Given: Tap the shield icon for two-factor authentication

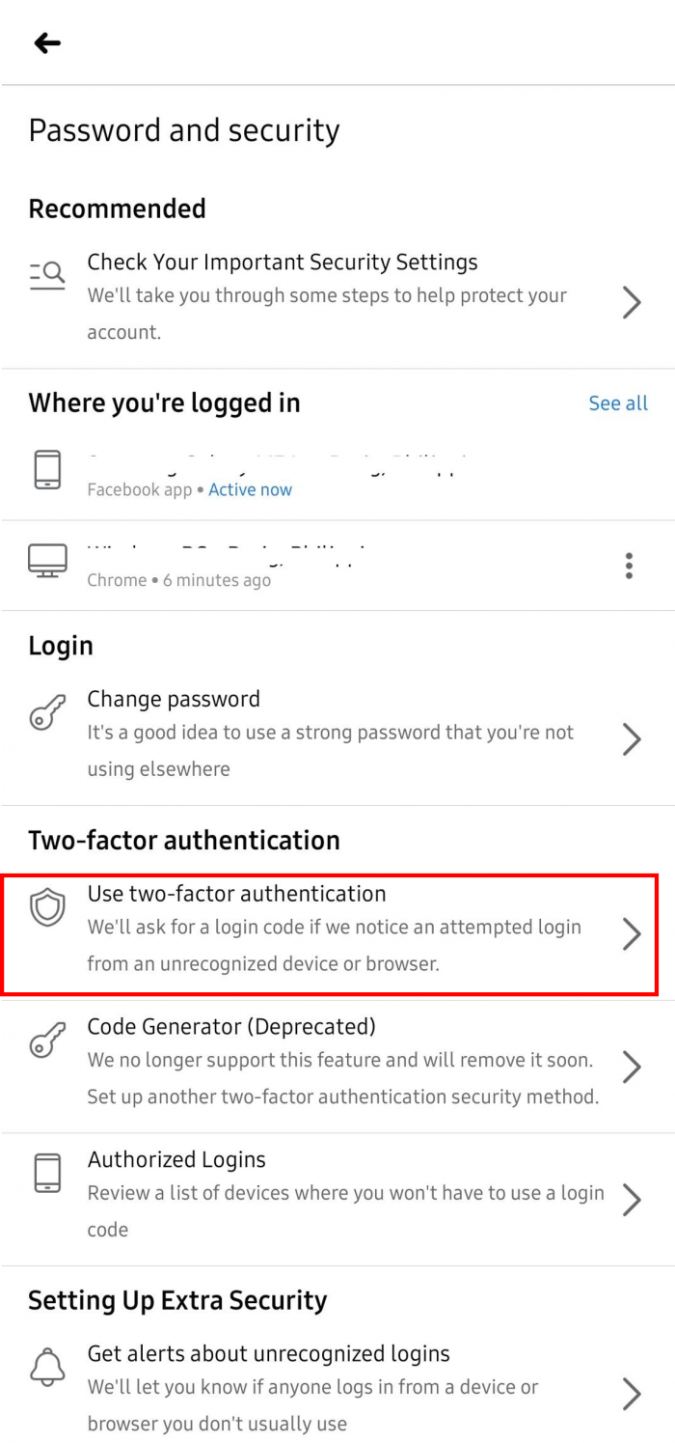Looking at the screenshot, I should pos(47,908).
